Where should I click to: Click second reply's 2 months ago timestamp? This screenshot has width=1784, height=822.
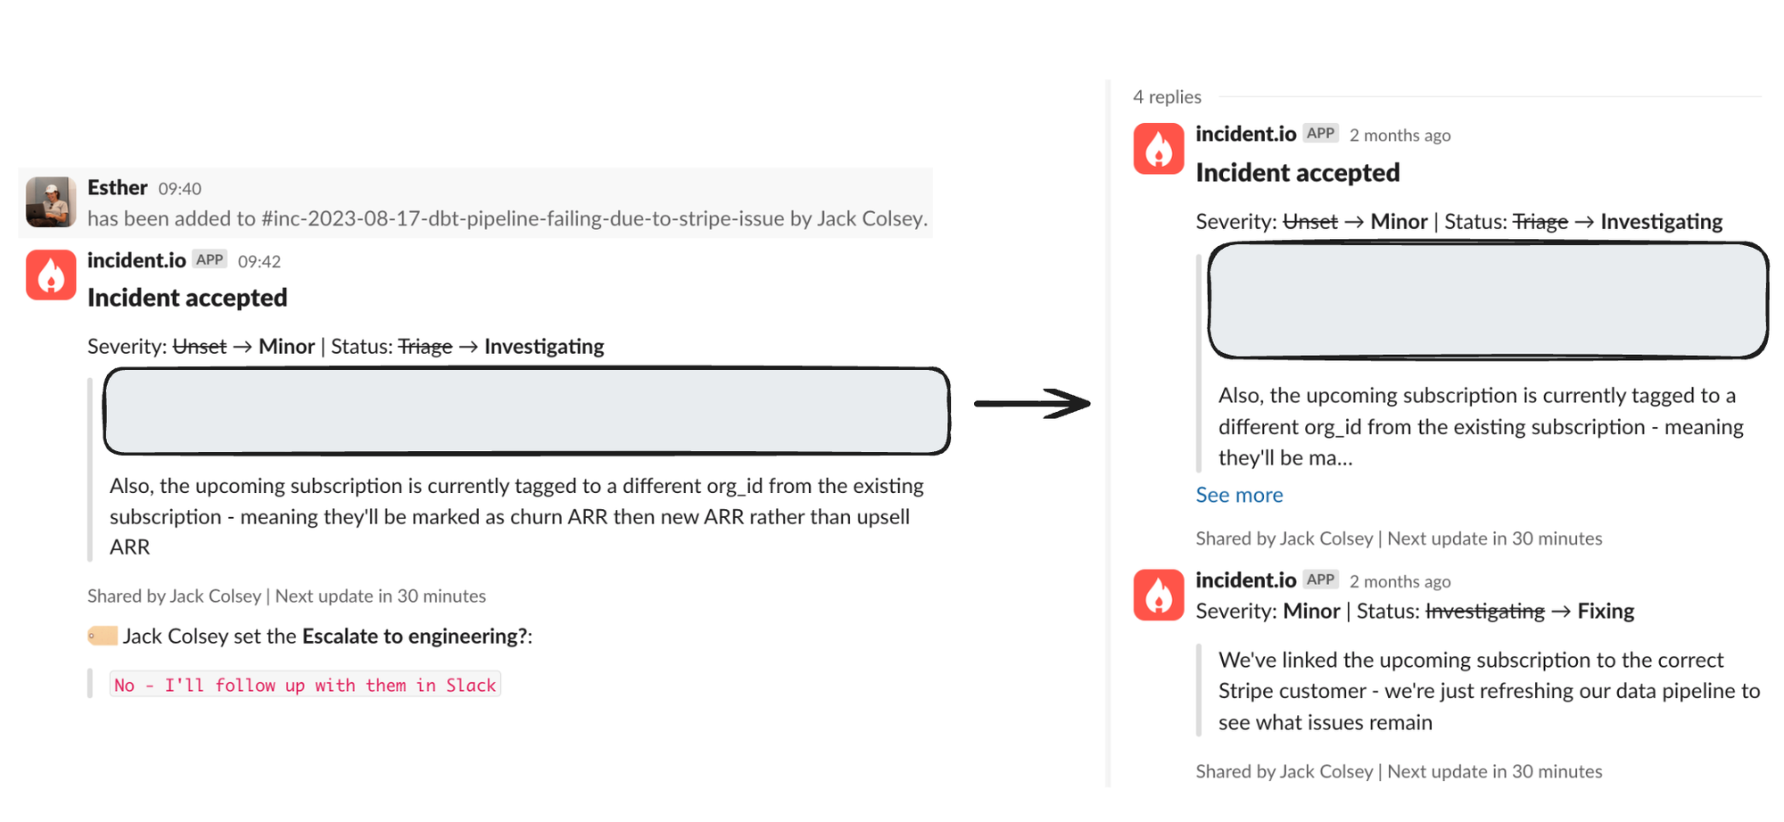coord(1400,581)
